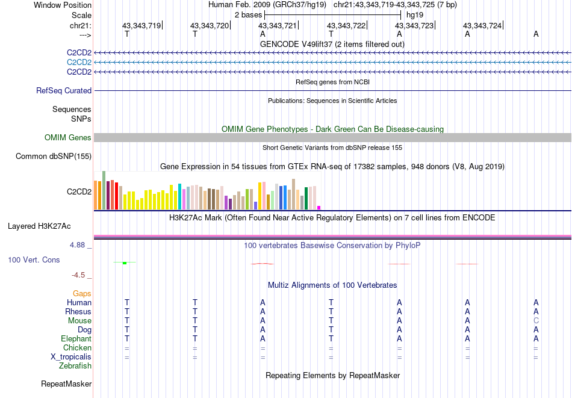Click the 2 bases scale bar
Screen dimensions: 572x398
(333, 15)
